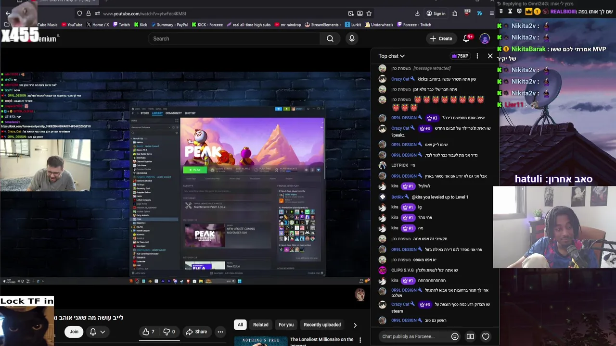Select the Related filter chip
Viewport: 616px width, 346px height.
(x=261, y=325)
